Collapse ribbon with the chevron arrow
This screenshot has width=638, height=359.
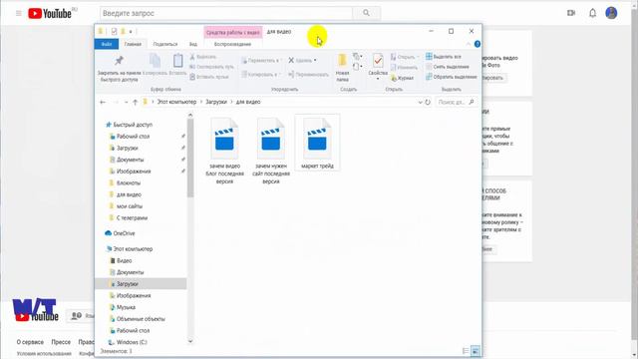pyautogui.click(x=469, y=44)
